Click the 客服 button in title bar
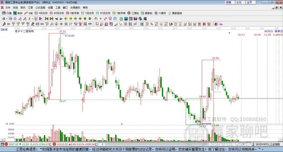Screen dimensions: 283x152 pyautogui.click(x=230, y=2)
